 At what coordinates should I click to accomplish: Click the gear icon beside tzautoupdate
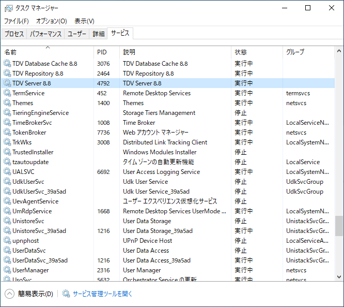(7, 162)
